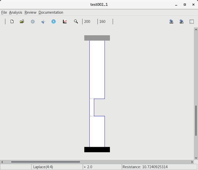Run analysis with the blue play button
Viewport: 198px width, 170px height.
[x=54, y=22]
